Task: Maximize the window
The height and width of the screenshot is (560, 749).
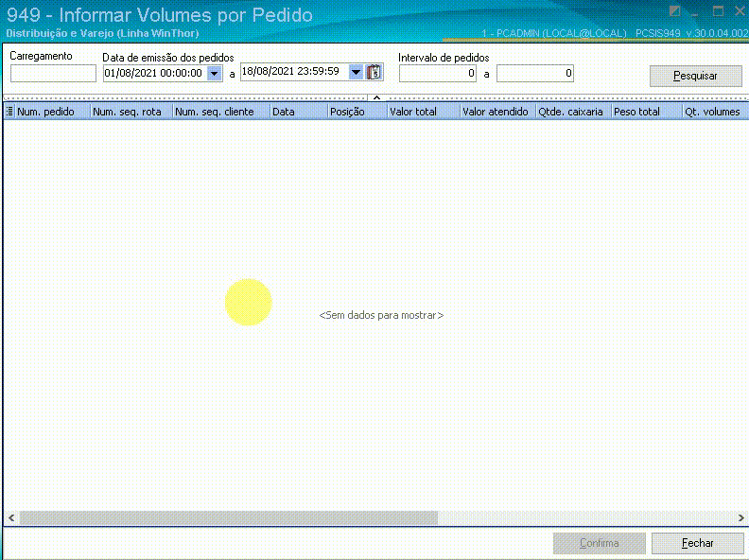Action: [718, 11]
